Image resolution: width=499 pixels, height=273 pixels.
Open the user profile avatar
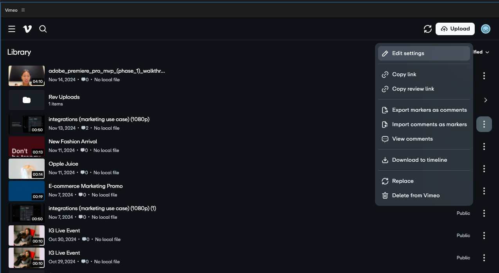tap(485, 29)
